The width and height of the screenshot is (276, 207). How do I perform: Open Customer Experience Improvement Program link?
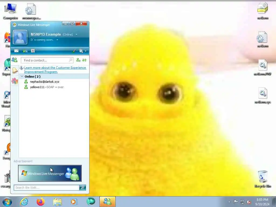pyautogui.click(x=55, y=70)
